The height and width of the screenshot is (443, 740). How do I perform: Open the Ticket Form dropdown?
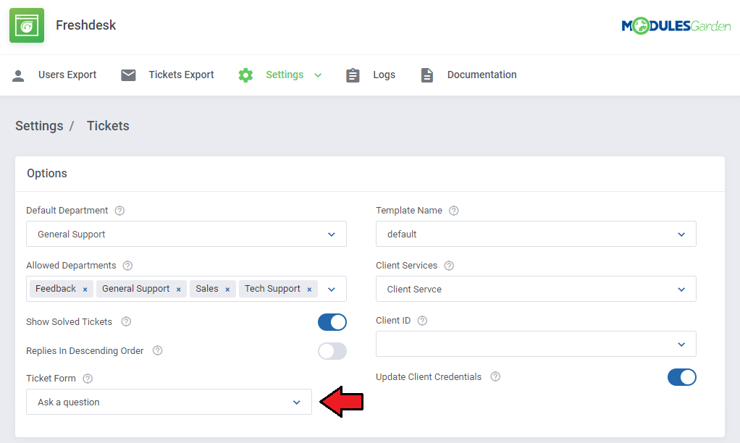pos(169,402)
